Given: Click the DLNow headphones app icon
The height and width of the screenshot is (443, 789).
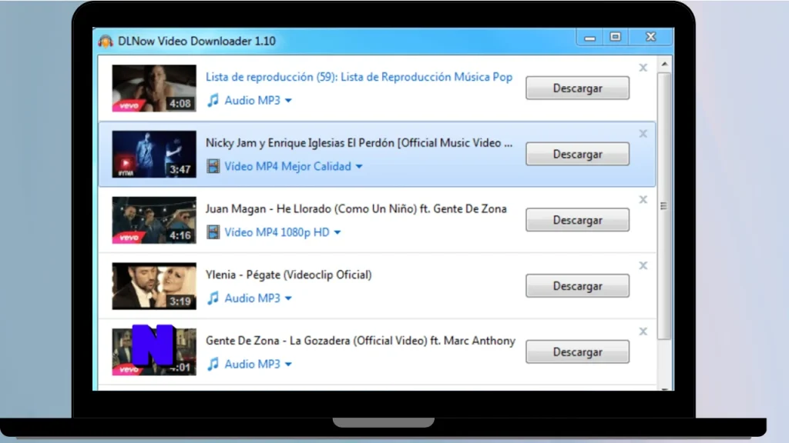Looking at the screenshot, I should pos(106,42).
